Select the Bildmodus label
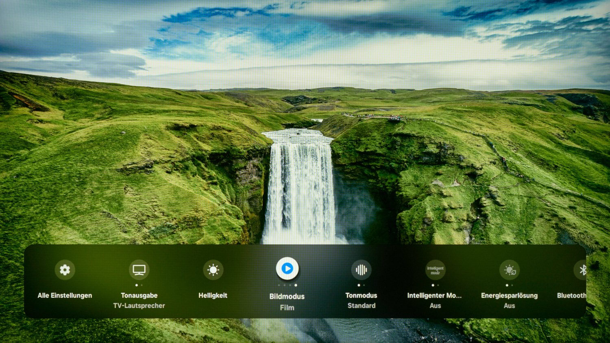 click(x=287, y=296)
